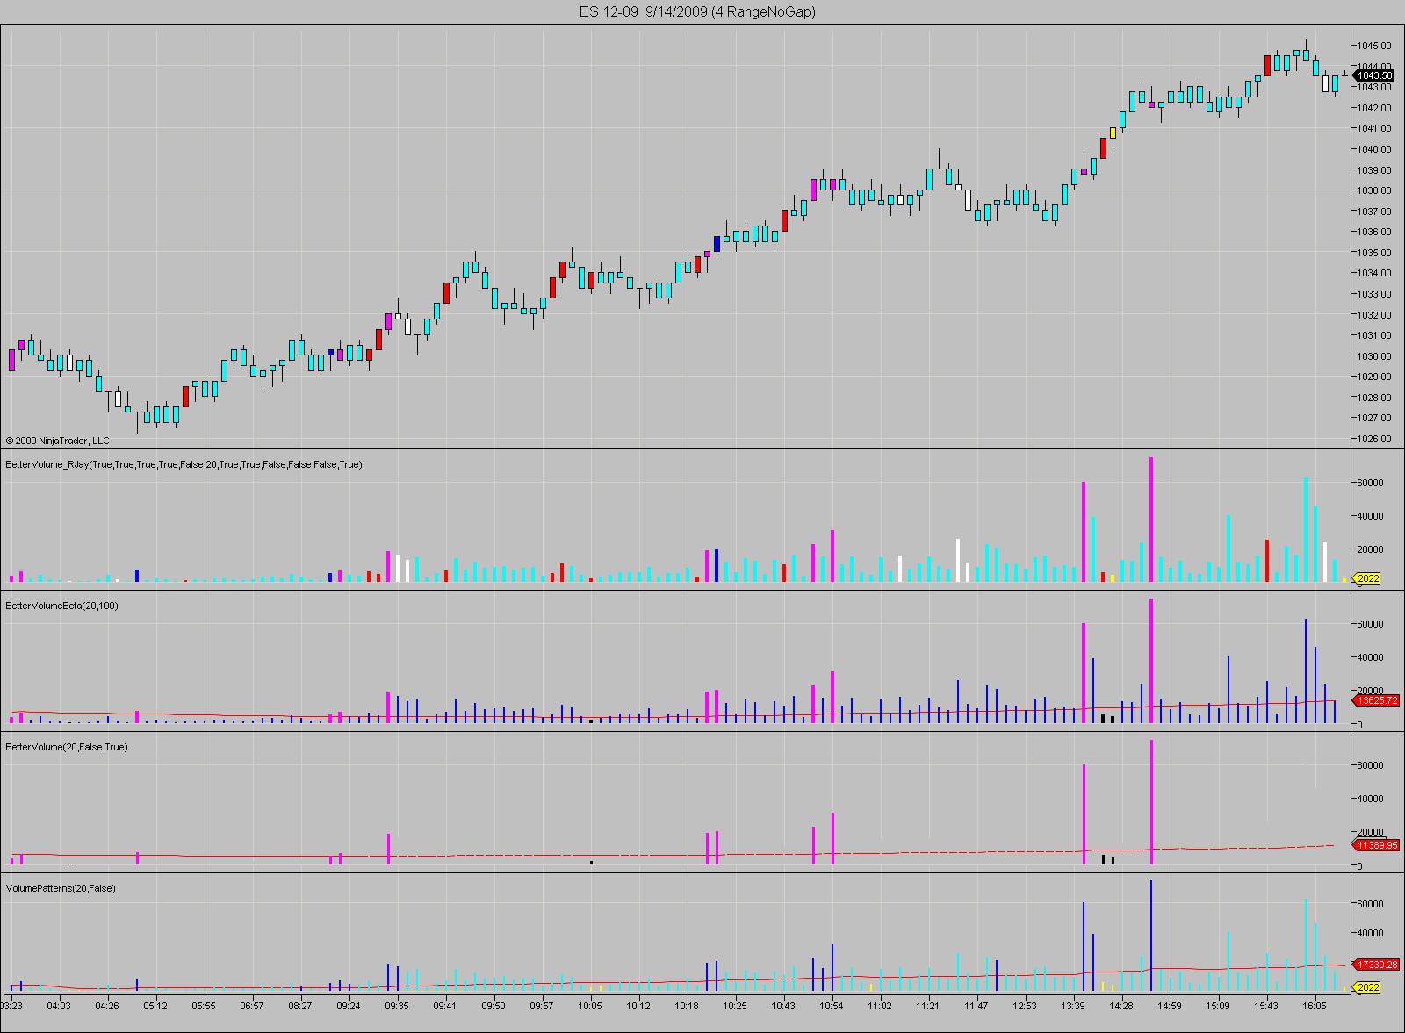Image resolution: width=1405 pixels, height=1033 pixels.
Task: Click the 09:35 time axis label
Action: click(396, 1006)
